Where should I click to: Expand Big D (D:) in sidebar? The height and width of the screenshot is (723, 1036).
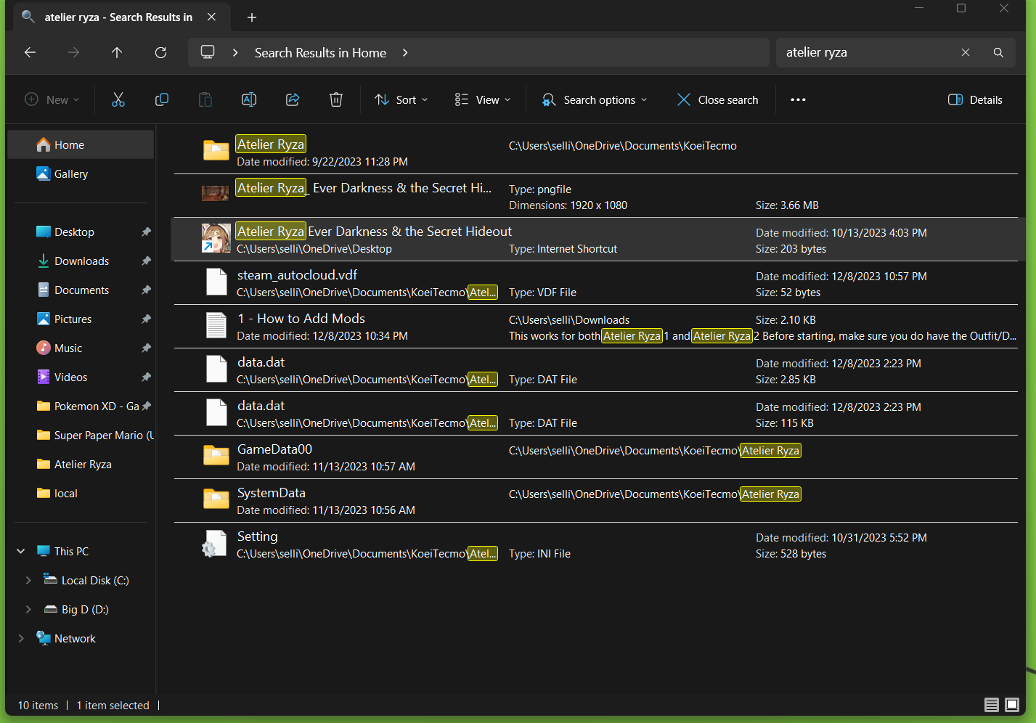(28, 610)
